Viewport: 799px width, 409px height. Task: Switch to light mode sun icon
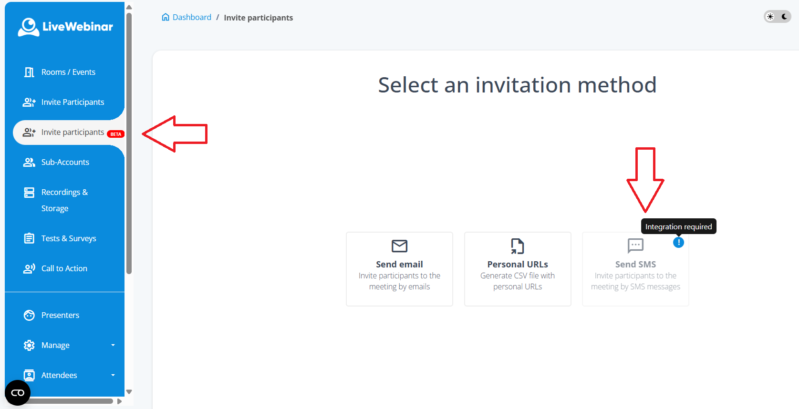point(770,17)
